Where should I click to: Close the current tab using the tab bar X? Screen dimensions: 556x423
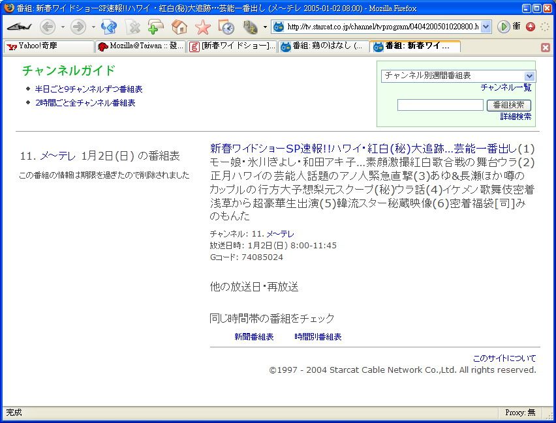point(546,47)
